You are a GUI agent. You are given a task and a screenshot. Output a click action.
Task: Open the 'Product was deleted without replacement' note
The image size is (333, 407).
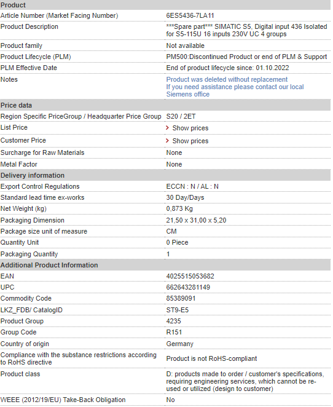[227, 79]
